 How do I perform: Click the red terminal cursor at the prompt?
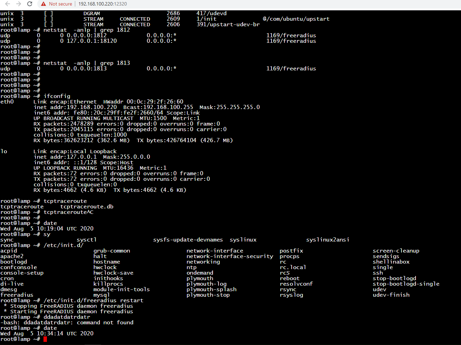45,339
